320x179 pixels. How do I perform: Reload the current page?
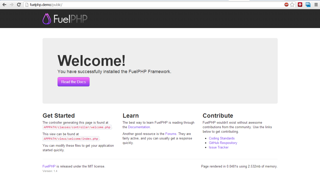19,4
